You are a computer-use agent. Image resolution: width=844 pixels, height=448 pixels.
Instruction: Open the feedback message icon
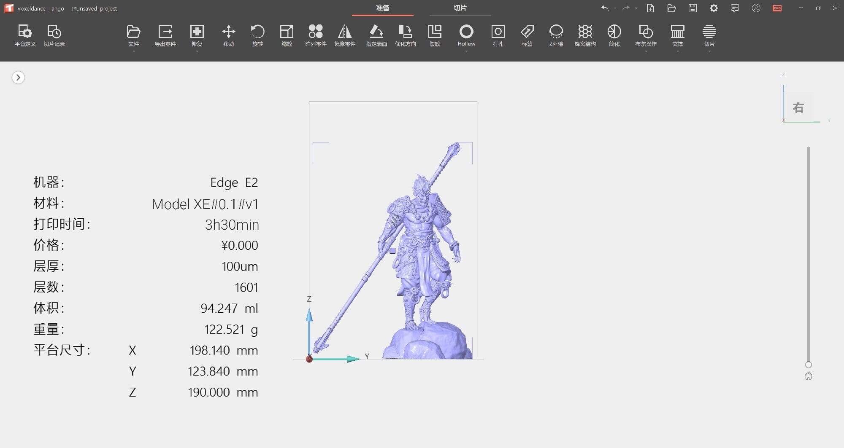[x=735, y=8]
